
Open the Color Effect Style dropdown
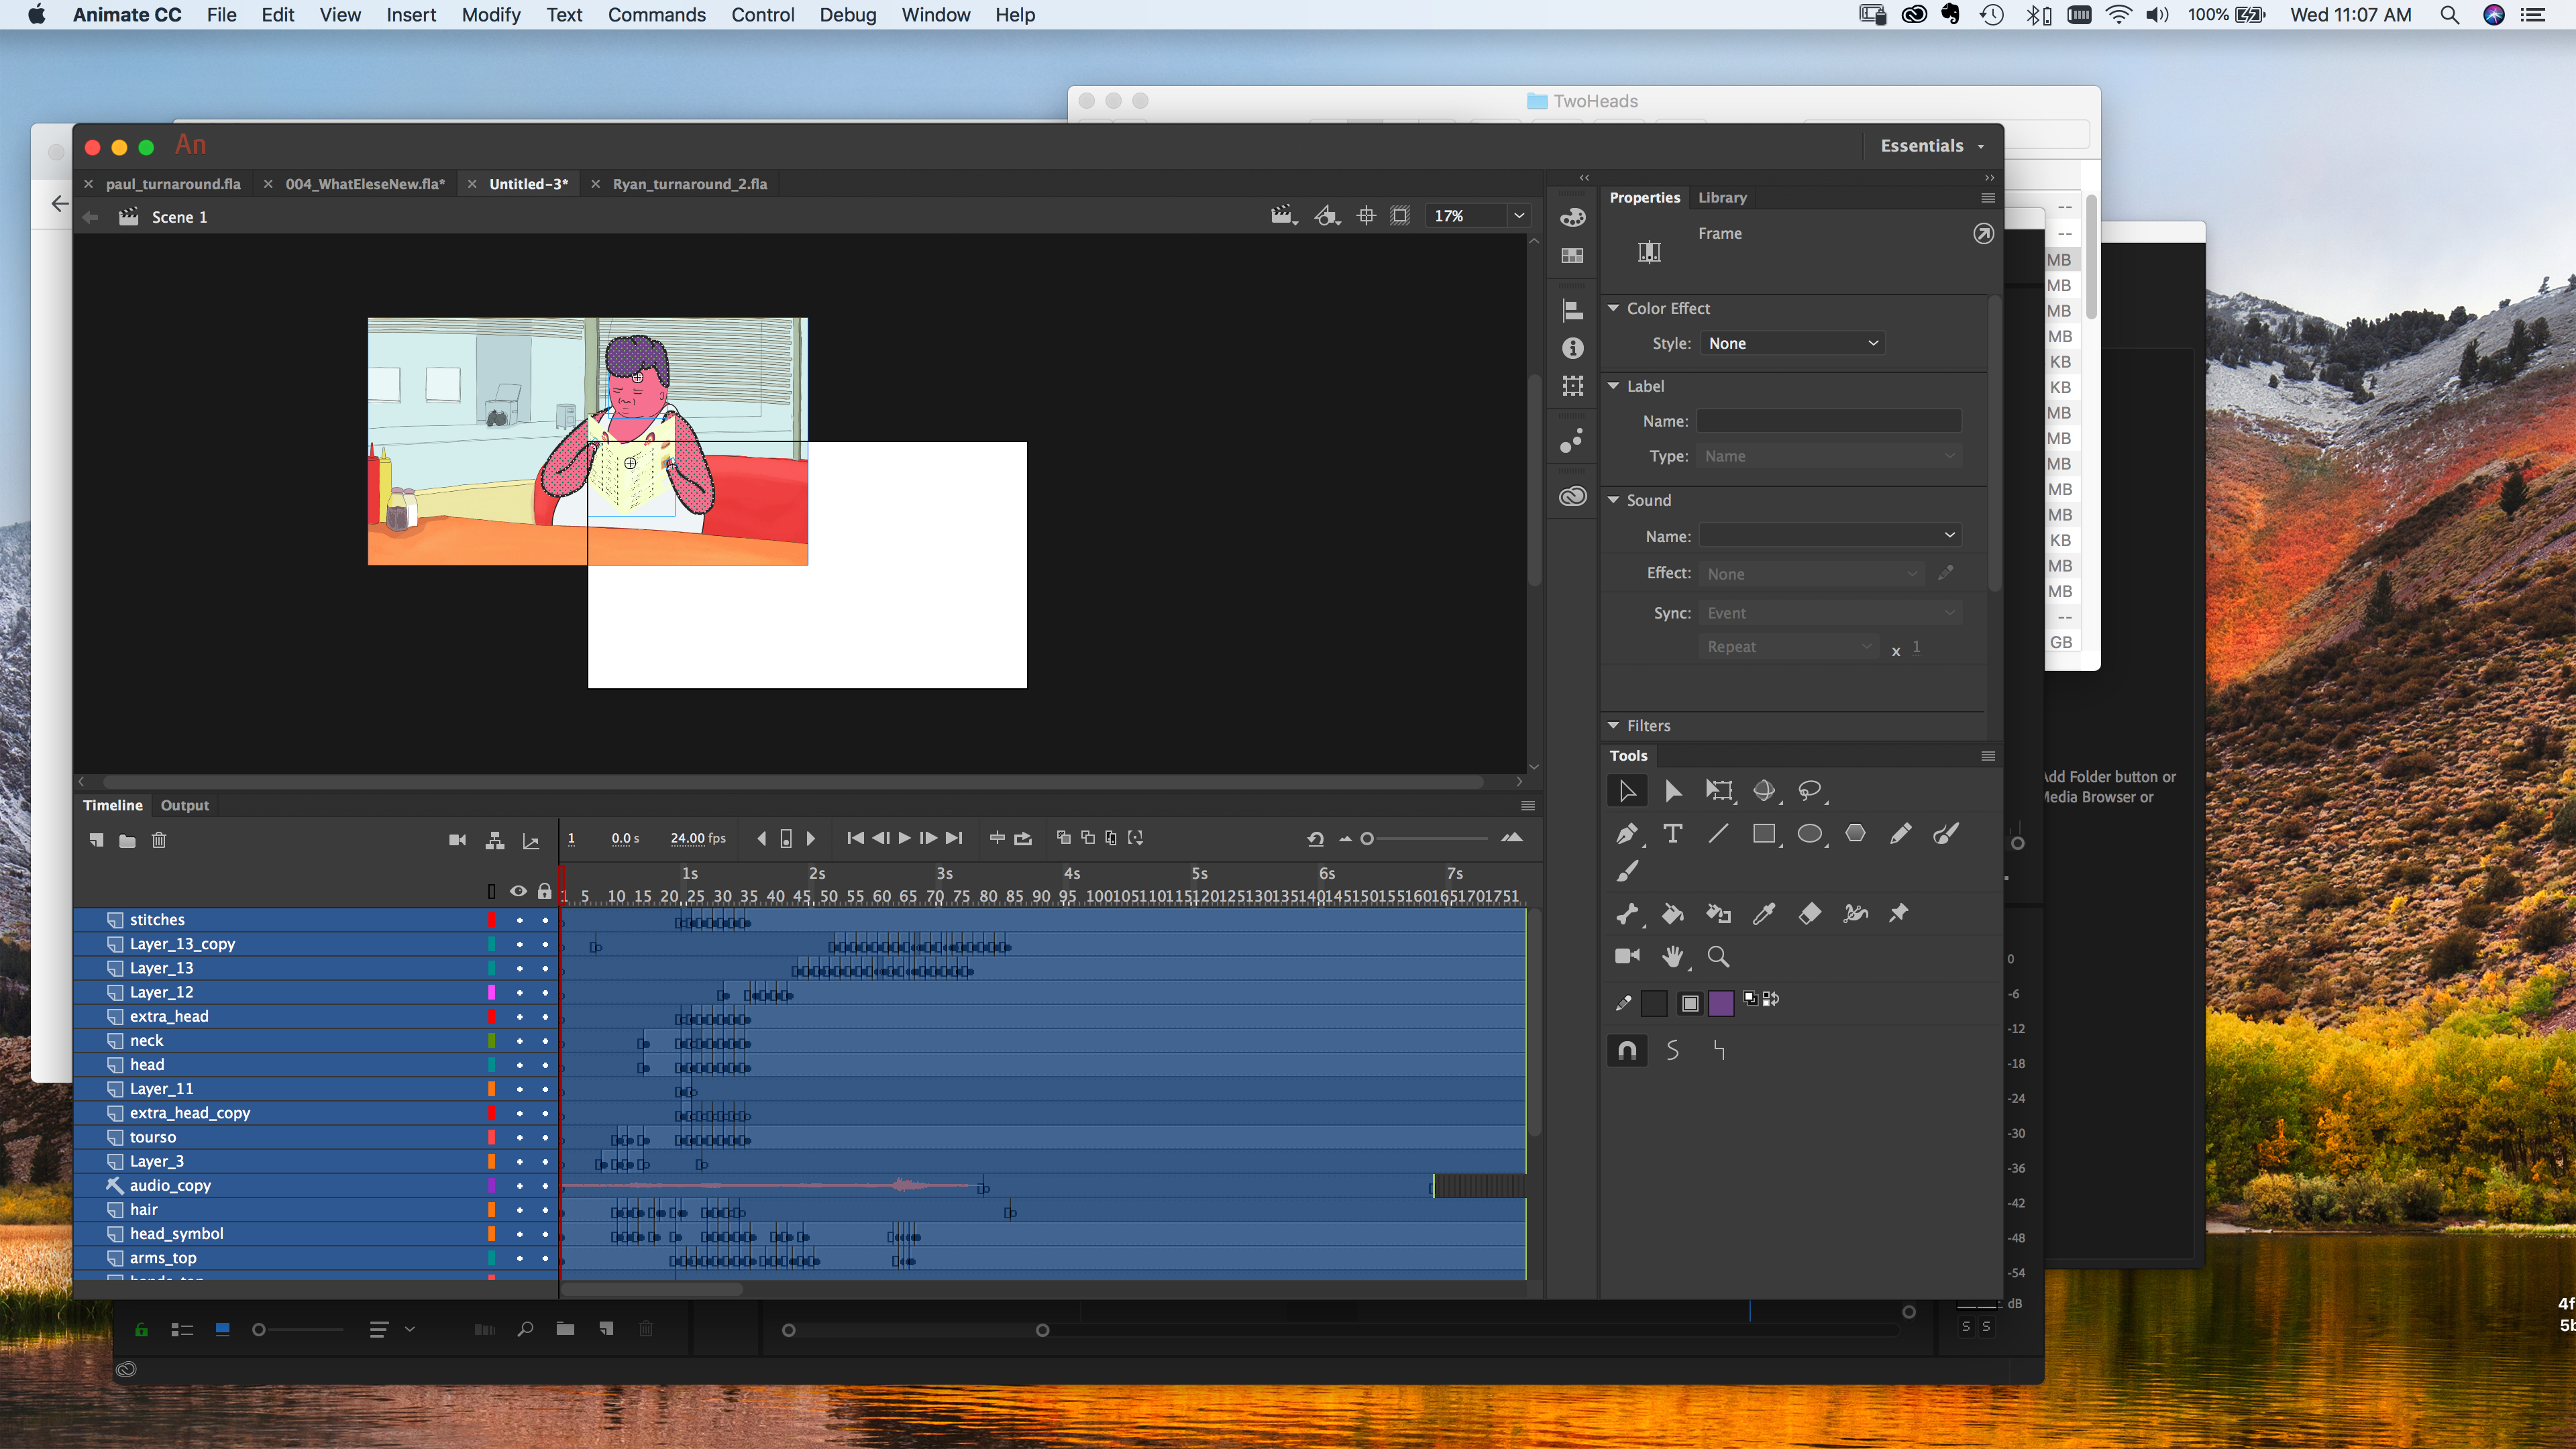[x=1791, y=343]
